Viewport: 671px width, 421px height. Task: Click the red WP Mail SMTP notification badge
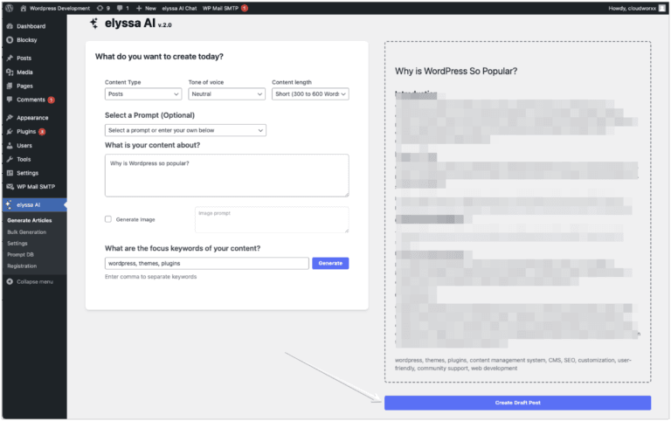[245, 8]
